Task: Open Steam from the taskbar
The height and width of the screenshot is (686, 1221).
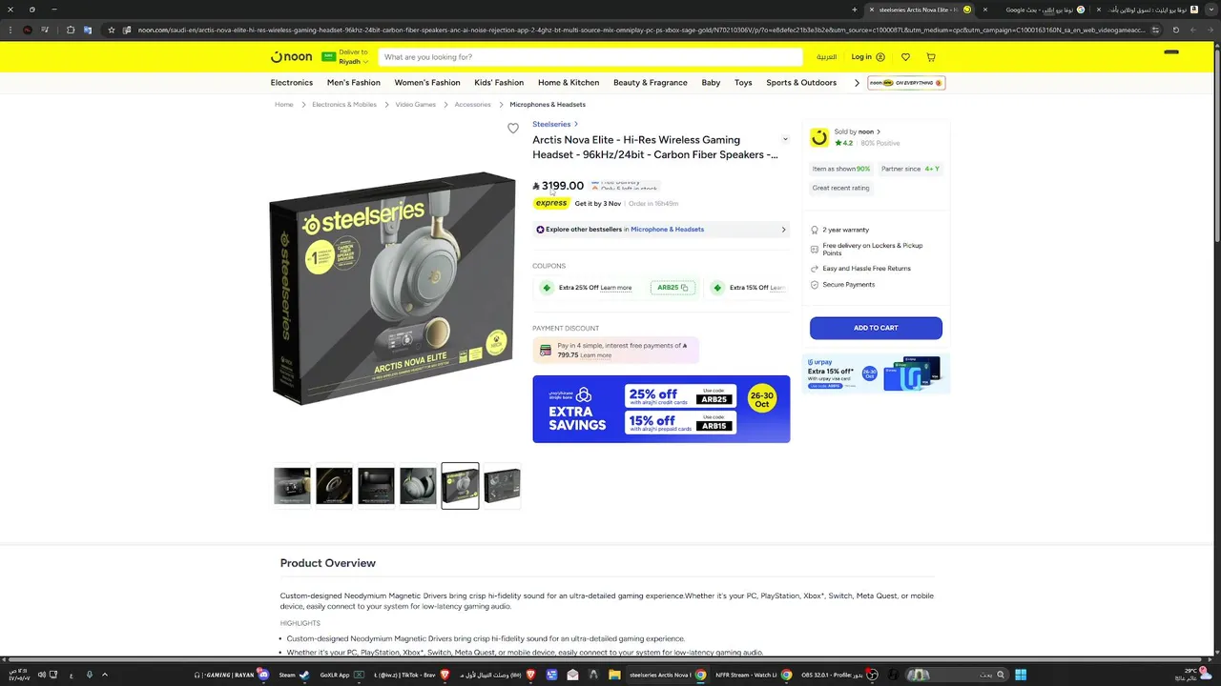Action: click(293, 675)
